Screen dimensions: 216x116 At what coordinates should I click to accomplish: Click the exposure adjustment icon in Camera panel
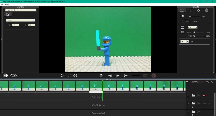[x=8, y=14]
